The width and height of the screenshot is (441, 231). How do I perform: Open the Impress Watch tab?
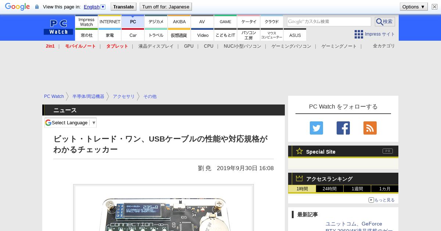pos(86,22)
